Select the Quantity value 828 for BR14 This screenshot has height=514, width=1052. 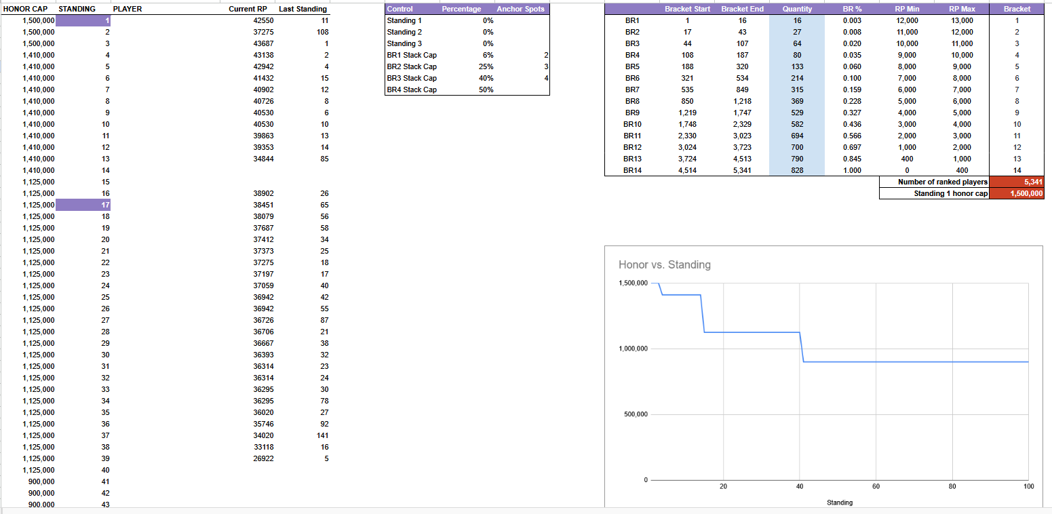(797, 170)
